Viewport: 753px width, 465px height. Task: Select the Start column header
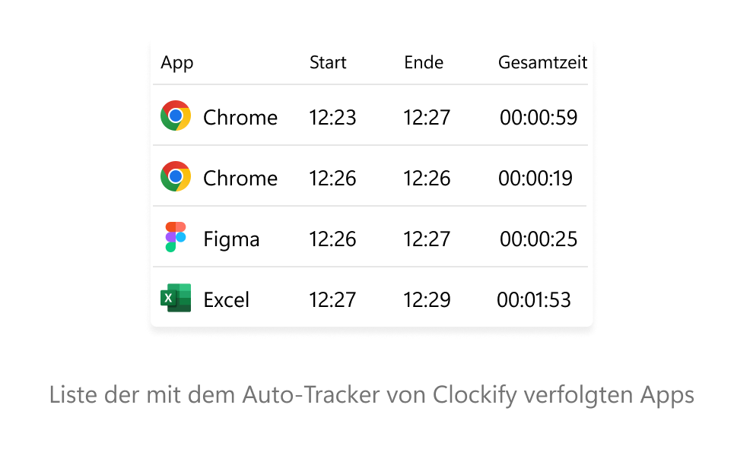pos(328,62)
